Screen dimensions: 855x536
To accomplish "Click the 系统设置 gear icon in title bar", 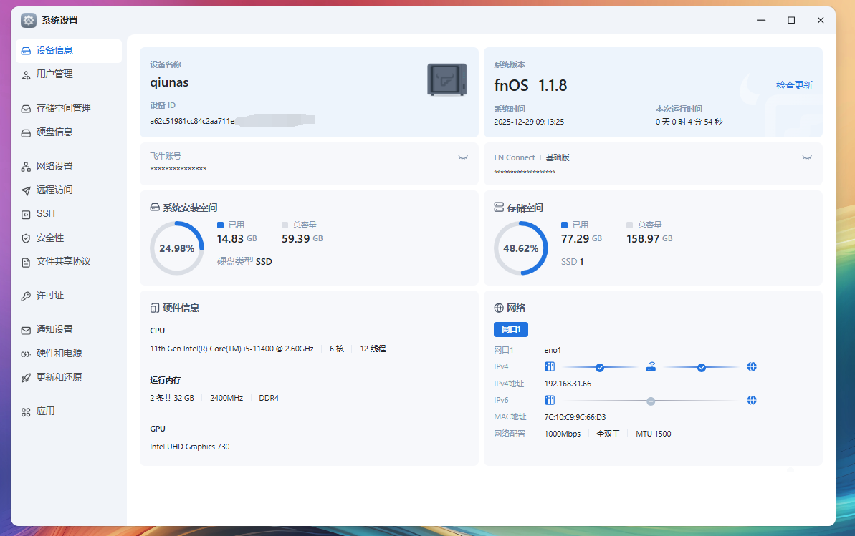I will (29, 20).
